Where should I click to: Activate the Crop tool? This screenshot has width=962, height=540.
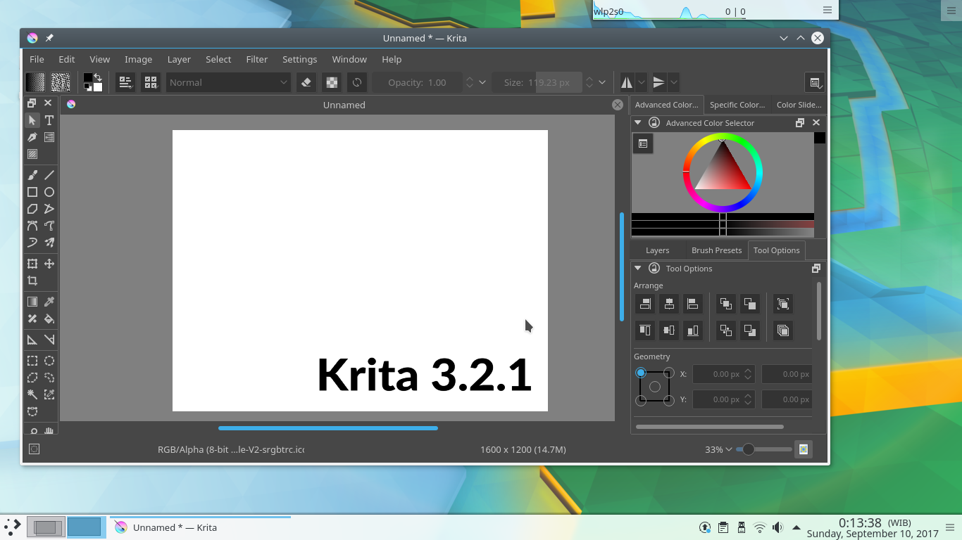point(32,280)
